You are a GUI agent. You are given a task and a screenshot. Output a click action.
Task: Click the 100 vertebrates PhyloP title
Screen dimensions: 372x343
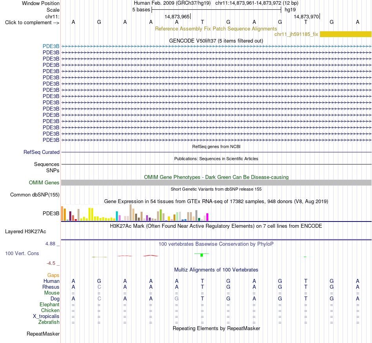point(216,244)
